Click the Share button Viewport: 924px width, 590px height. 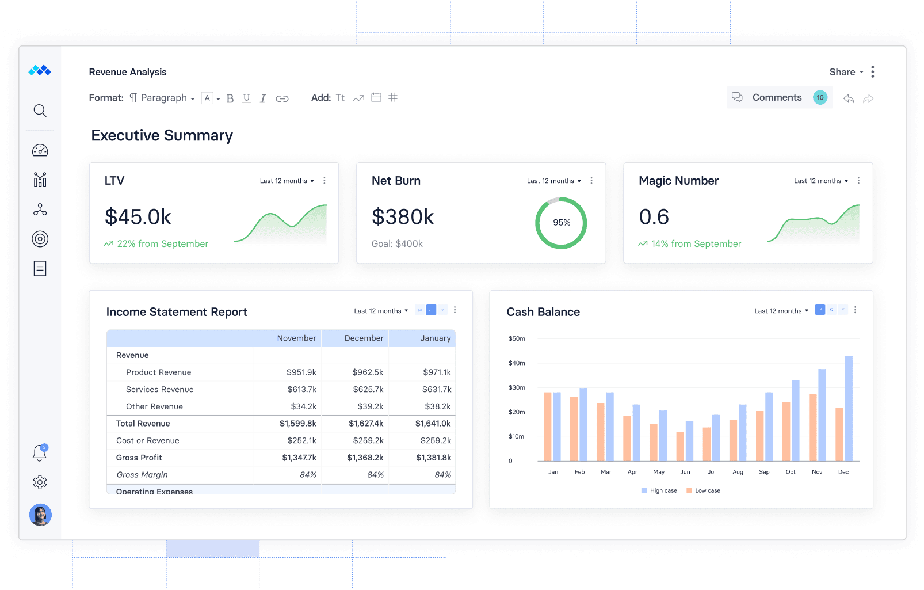click(842, 72)
